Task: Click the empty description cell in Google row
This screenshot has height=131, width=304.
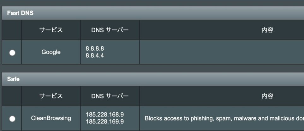Action: pyautogui.click(x=221, y=52)
